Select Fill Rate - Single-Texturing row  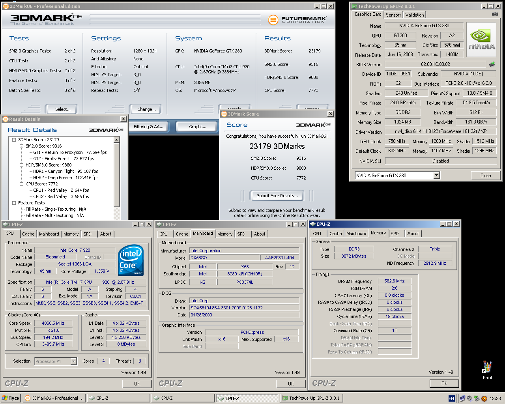pos(56,209)
